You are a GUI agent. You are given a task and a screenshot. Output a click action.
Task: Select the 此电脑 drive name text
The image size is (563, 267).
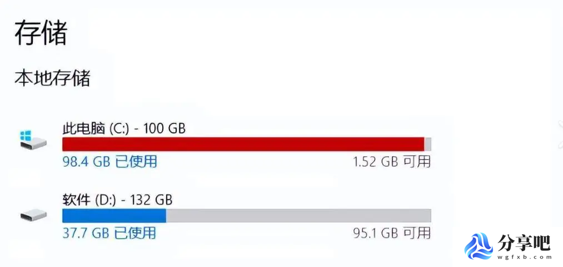click(x=83, y=128)
